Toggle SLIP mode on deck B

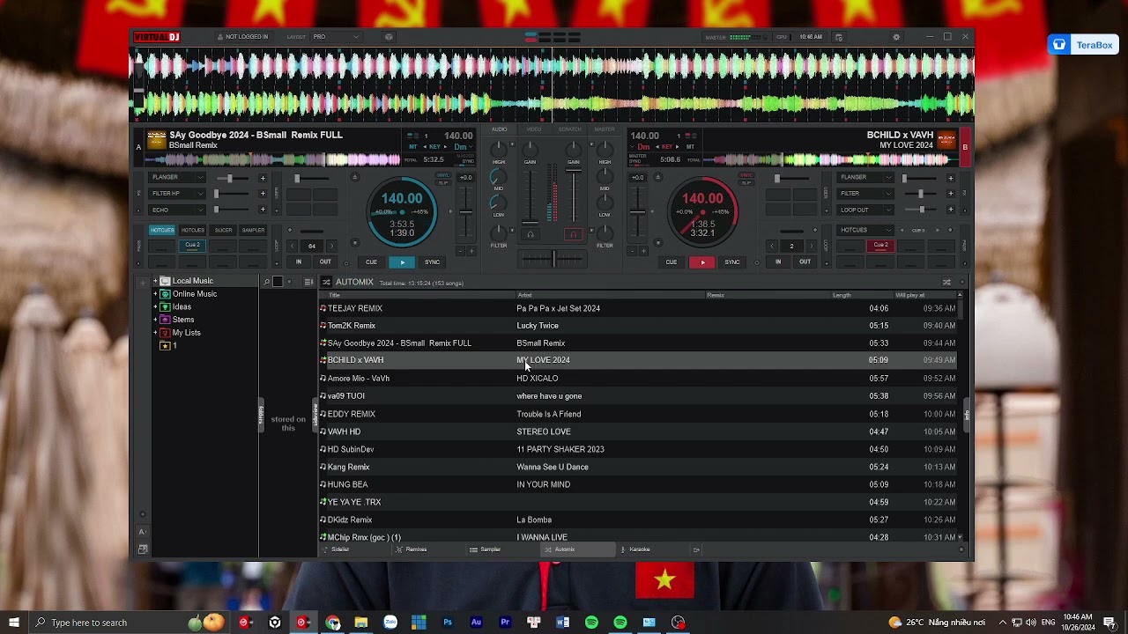(x=746, y=182)
